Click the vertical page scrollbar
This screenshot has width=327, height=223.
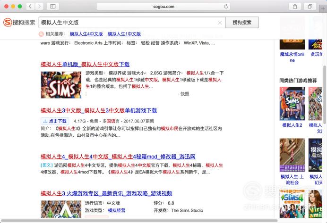[x=324, y=95]
